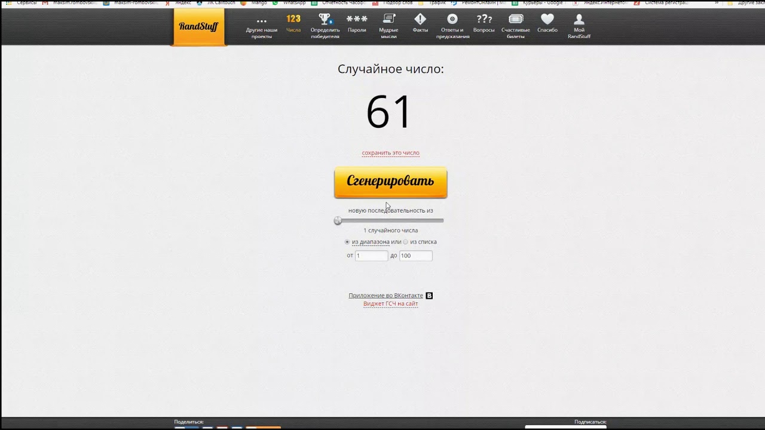Focus the до maximum value field

[416, 256]
